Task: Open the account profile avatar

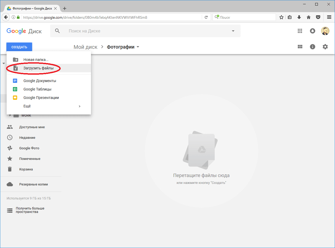Action: tap(325, 31)
